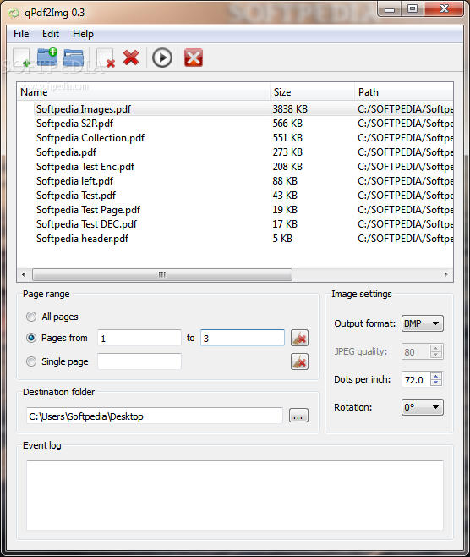This screenshot has height=557, width=470.
Task: Select Softpedia Test Enc.pdf in the list
Action: pos(85,167)
